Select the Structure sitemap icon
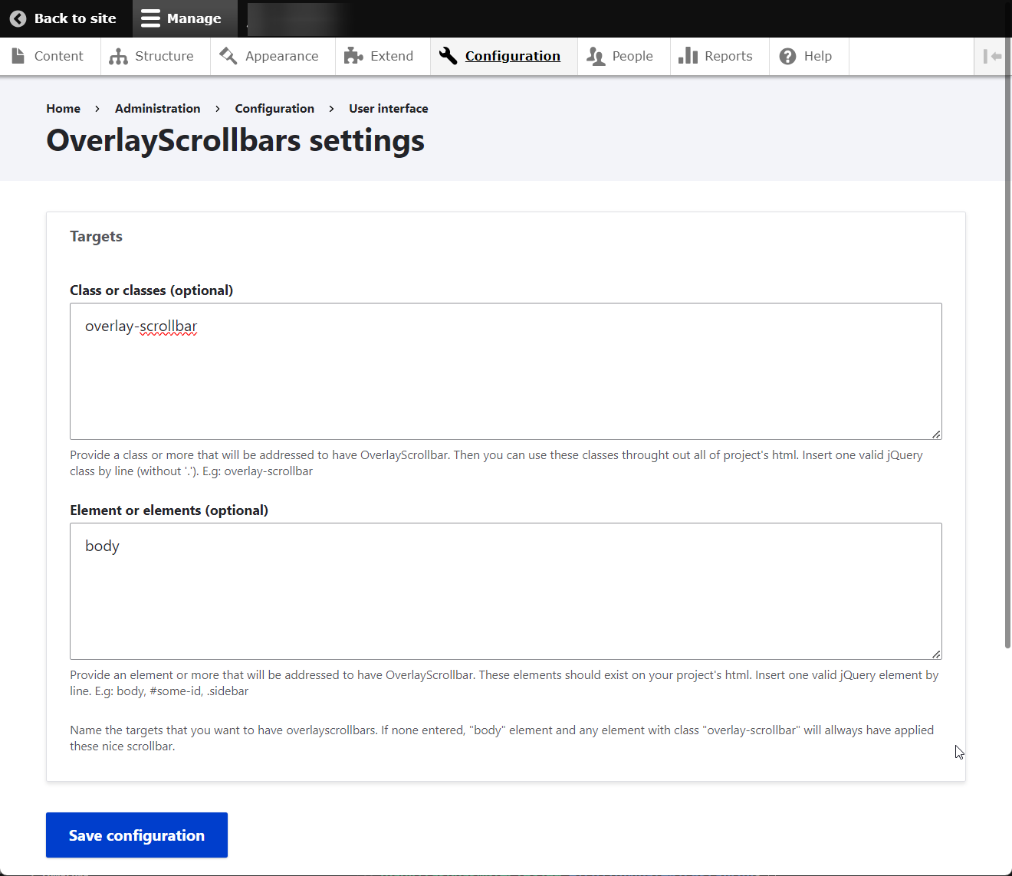Image resolution: width=1012 pixels, height=876 pixels. click(x=118, y=55)
